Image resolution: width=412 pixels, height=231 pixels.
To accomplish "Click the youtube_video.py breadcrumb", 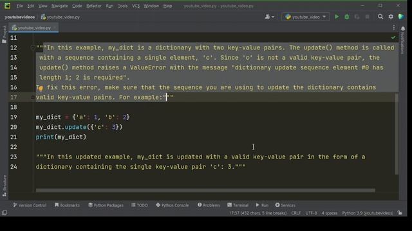I will [60, 17].
